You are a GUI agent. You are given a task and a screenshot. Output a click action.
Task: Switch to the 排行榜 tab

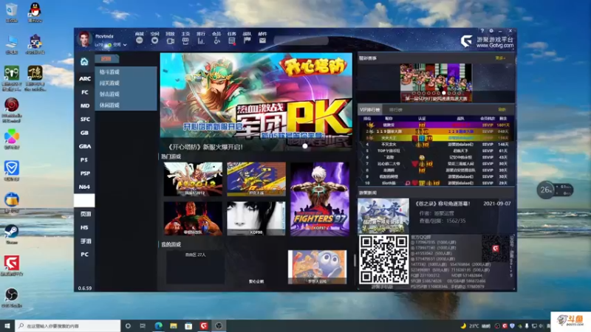pos(395,110)
